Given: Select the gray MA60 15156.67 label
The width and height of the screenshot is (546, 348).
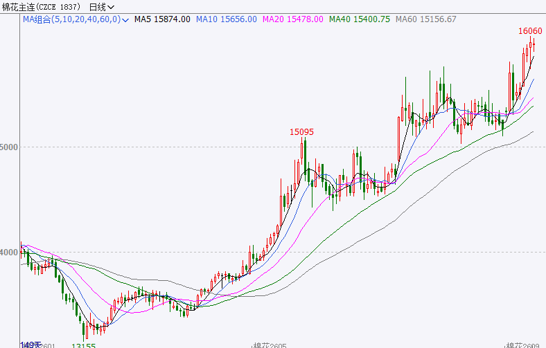Looking at the screenshot, I should [425, 19].
